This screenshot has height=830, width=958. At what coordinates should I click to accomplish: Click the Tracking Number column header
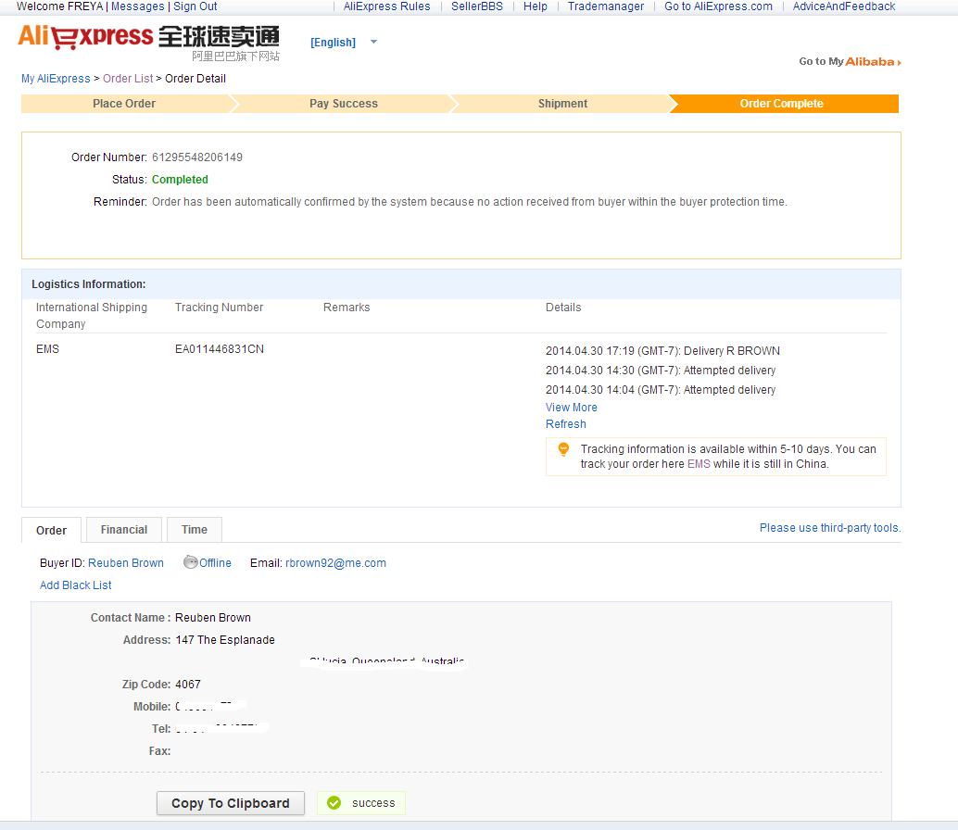coord(219,308)
